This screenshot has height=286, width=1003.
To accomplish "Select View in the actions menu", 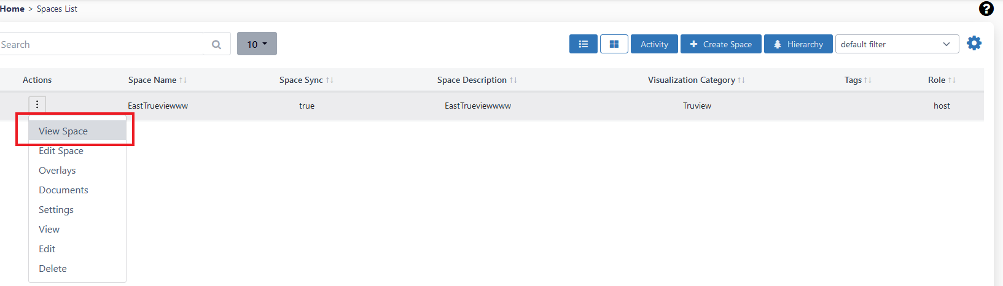I will [77, 229].
